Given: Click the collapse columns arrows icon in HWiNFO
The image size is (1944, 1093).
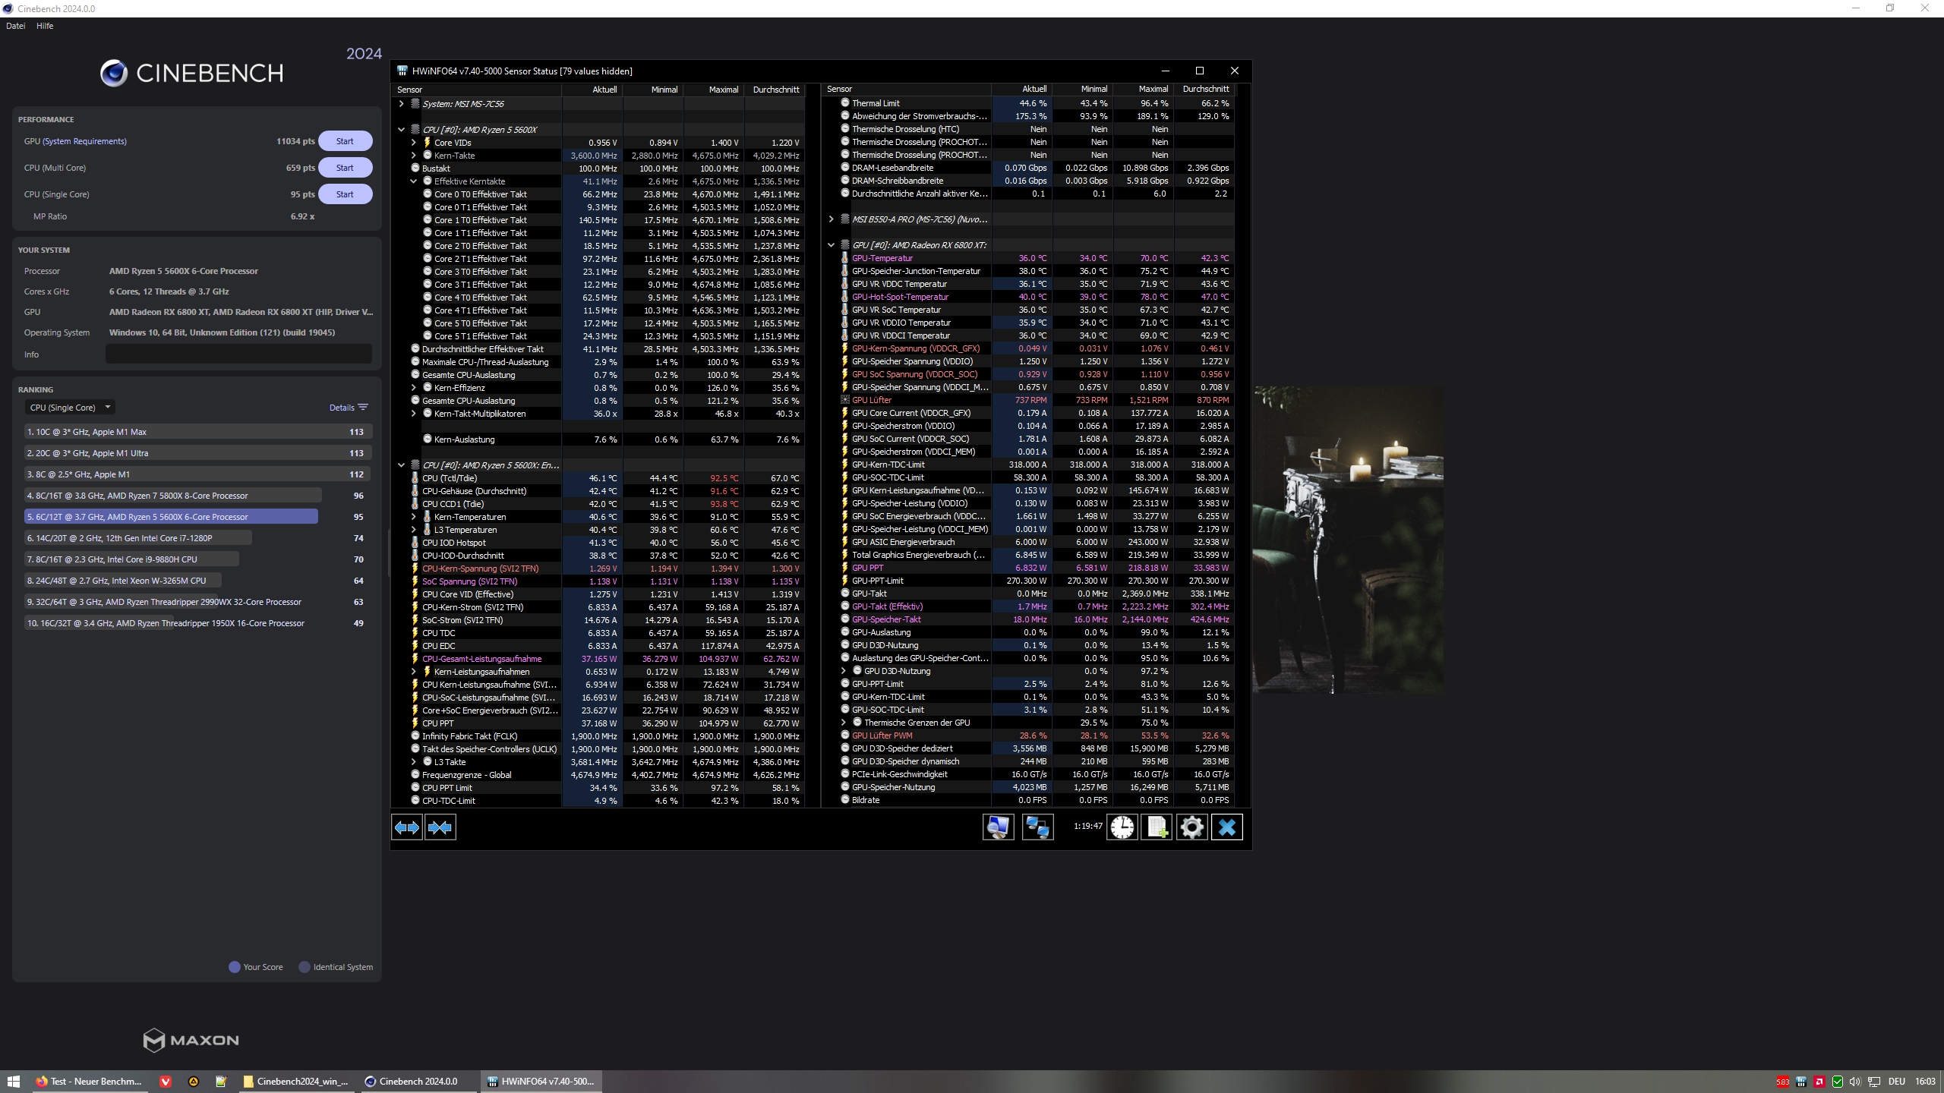Looking at the screenshot, I should 440,827.
